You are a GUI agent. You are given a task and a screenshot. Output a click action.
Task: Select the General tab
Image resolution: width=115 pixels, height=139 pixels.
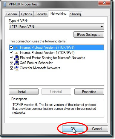[x=12, y=14]
